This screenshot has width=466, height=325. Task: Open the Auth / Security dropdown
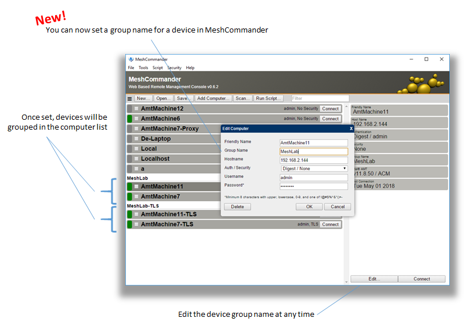pos(314,169)
